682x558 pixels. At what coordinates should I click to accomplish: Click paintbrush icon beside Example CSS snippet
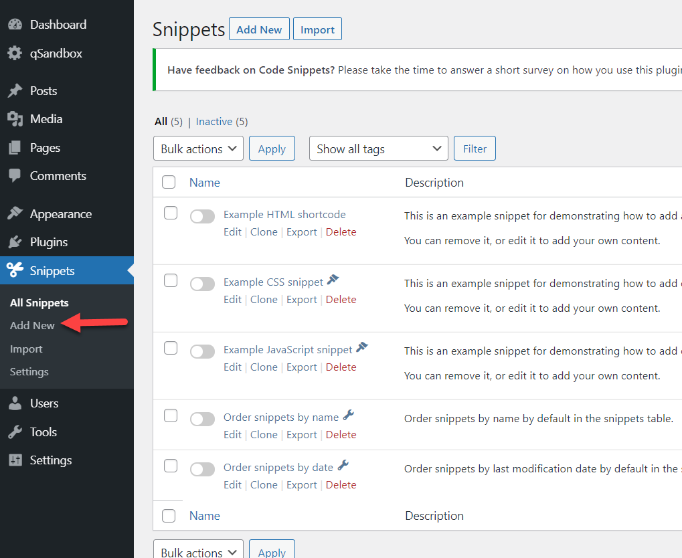333,280
